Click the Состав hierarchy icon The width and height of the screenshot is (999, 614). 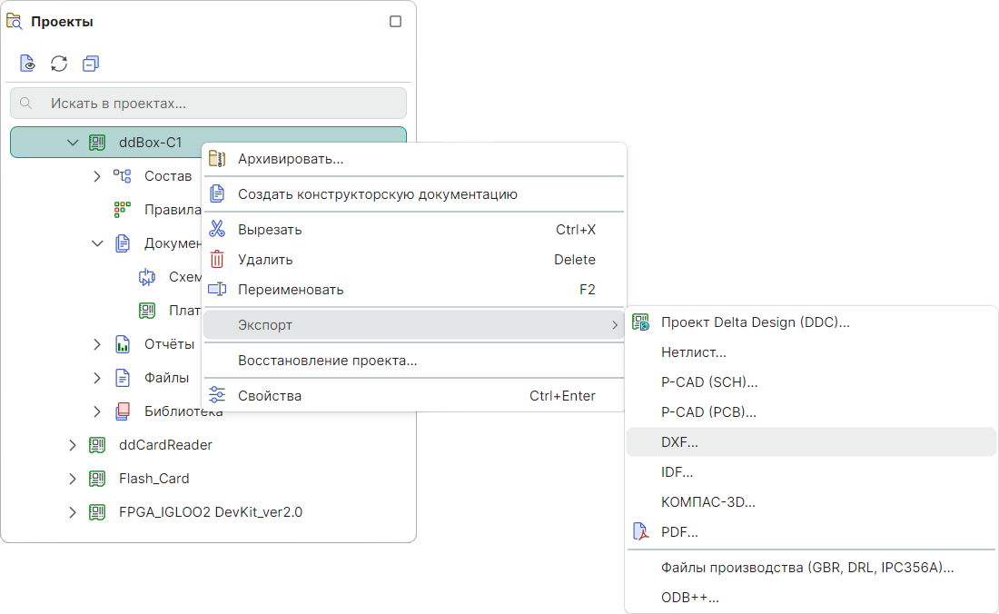click(x=123, y=176)
